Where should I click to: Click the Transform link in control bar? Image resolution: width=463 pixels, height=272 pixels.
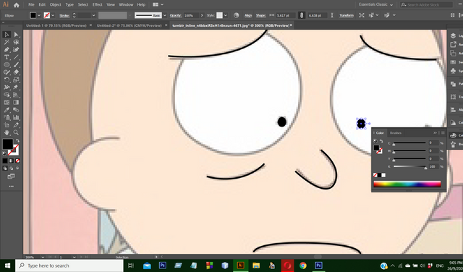point(347,15)
